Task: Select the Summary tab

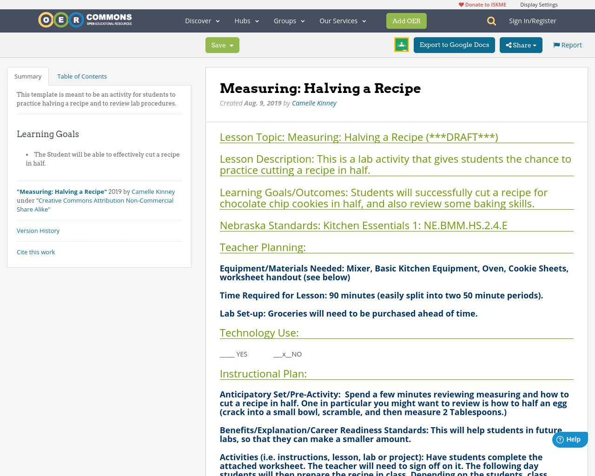Action: pyautogui.click(x=28, y=75)
